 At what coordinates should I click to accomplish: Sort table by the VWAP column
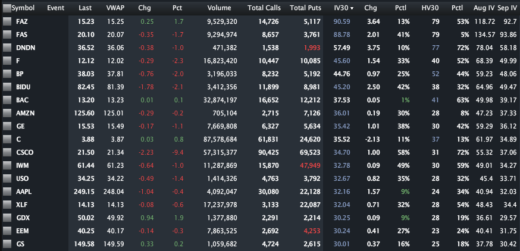click(x=115, y=8)
